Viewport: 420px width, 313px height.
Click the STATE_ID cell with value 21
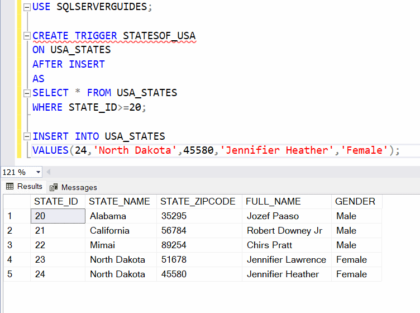pyautogui.click(x=58, y=230)
